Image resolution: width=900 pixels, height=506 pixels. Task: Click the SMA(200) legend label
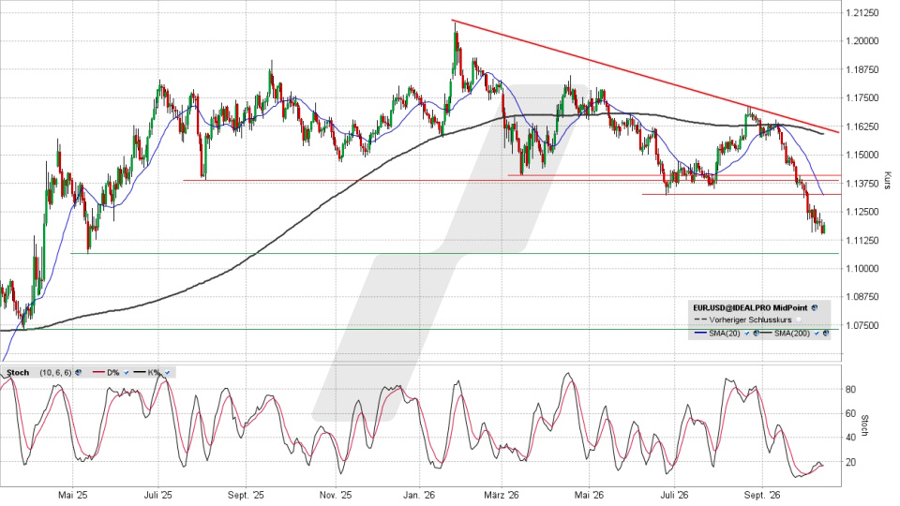(792, 334)
